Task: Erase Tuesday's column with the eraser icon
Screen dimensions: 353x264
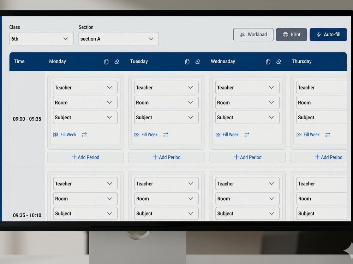Action: pos(197,62)
